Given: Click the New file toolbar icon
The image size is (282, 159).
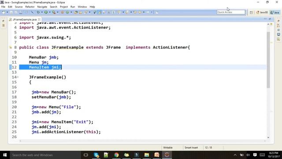Looking at the screenshot, I should click(x=4, y=12).
